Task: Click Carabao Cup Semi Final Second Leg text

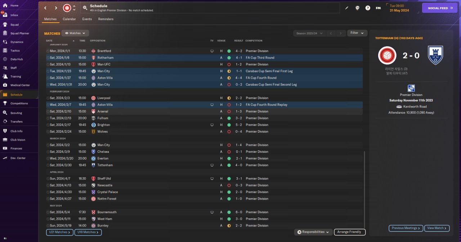Action: pos(271,85)
